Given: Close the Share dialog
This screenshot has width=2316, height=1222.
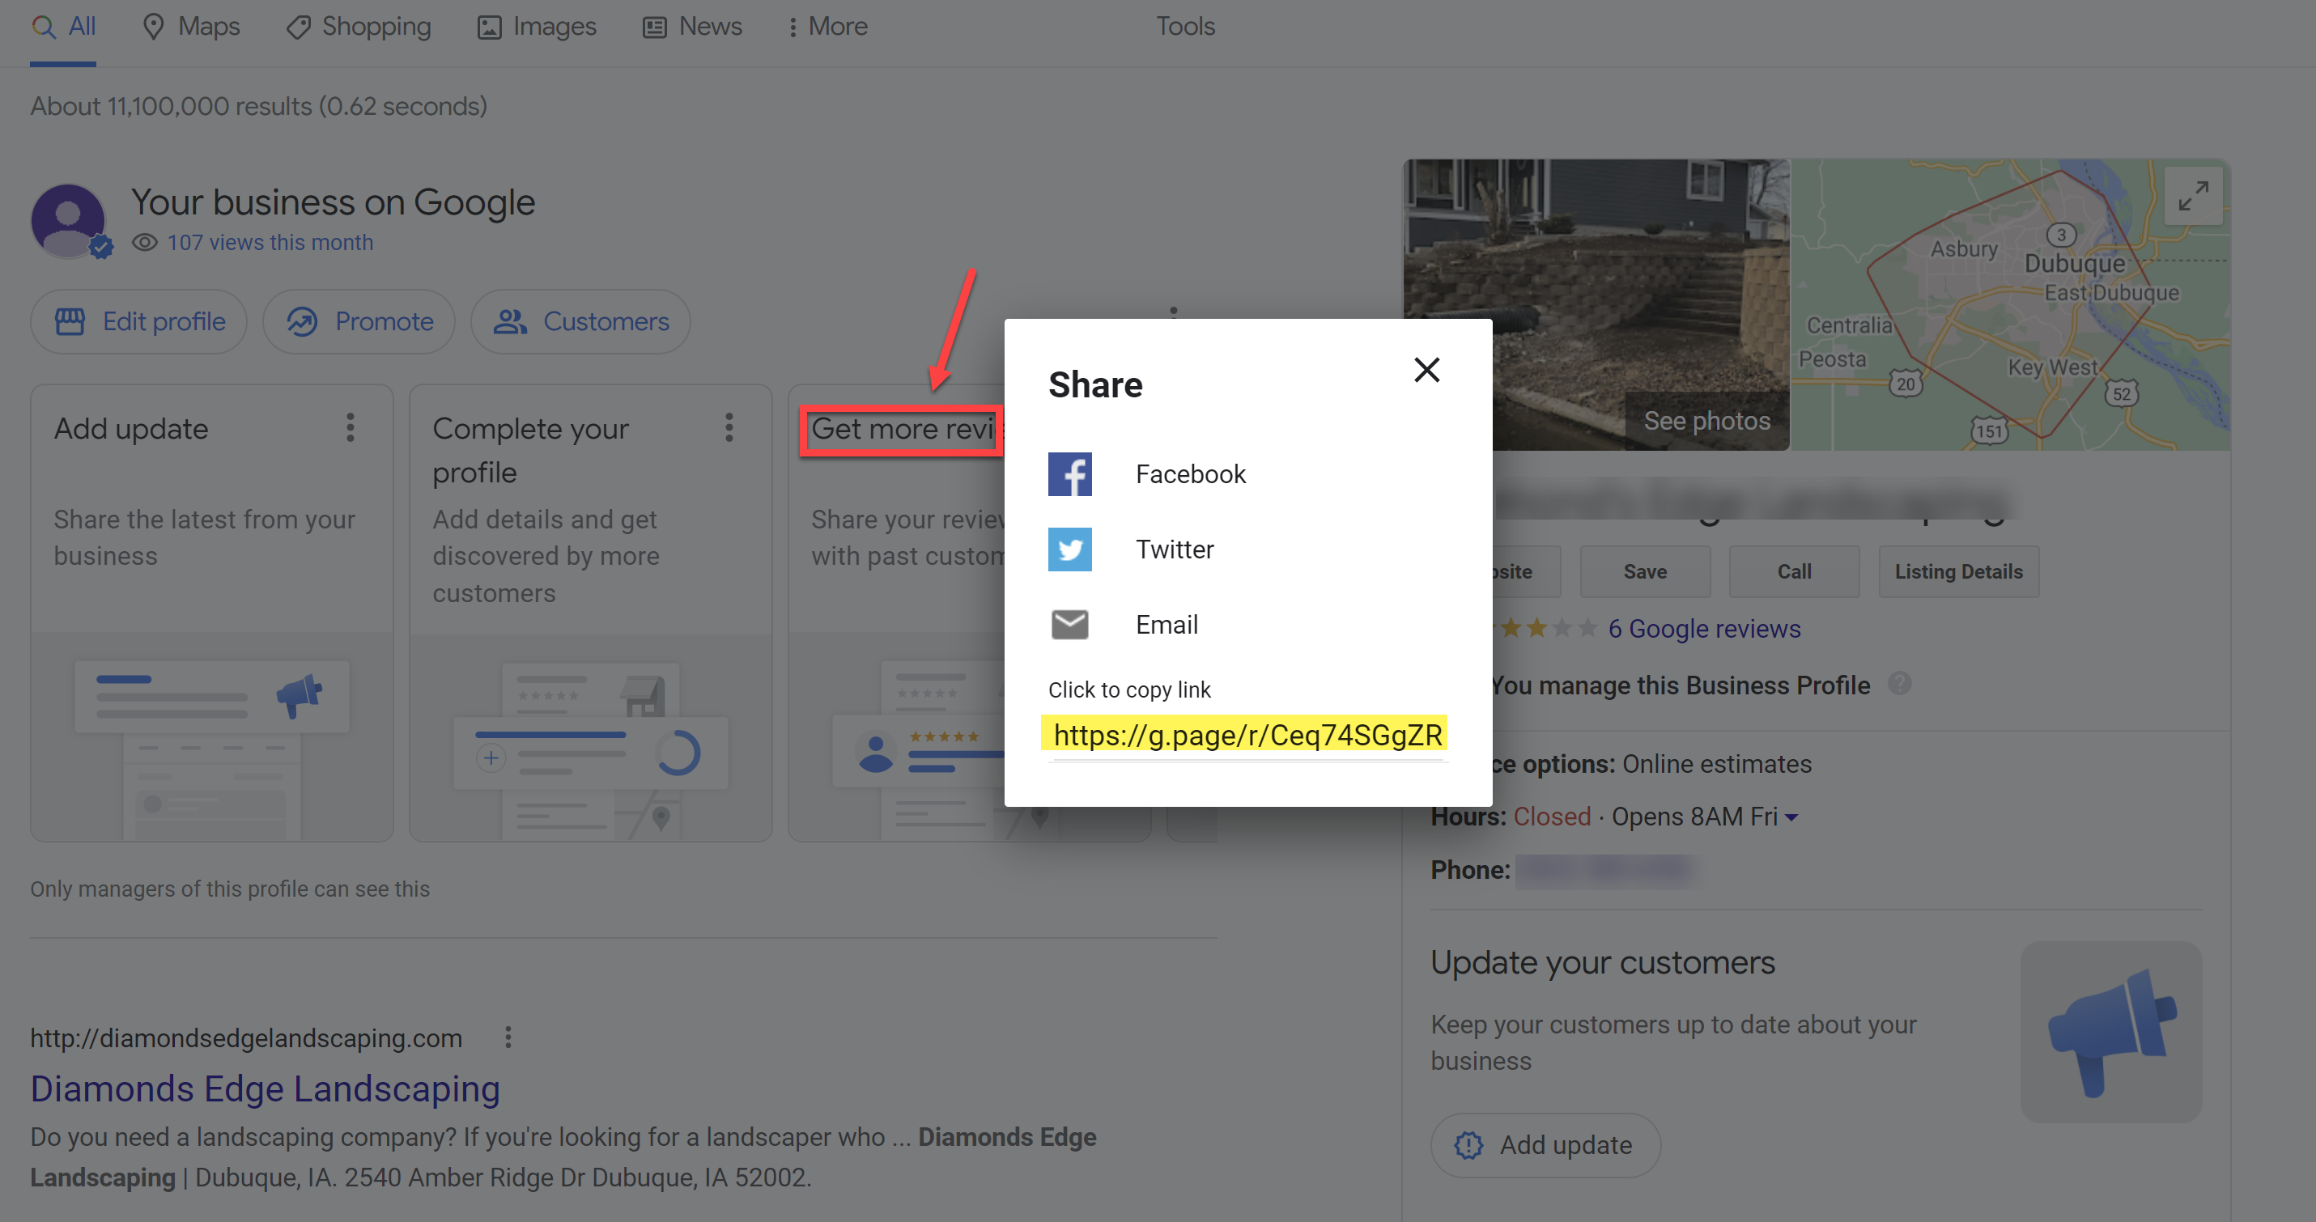Looking at the screenshot, I should coord(1427,370).
